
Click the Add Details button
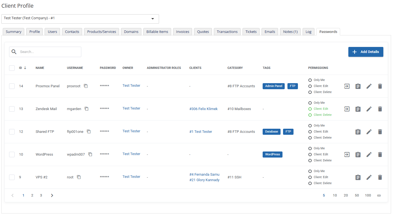tap(366, 52)
